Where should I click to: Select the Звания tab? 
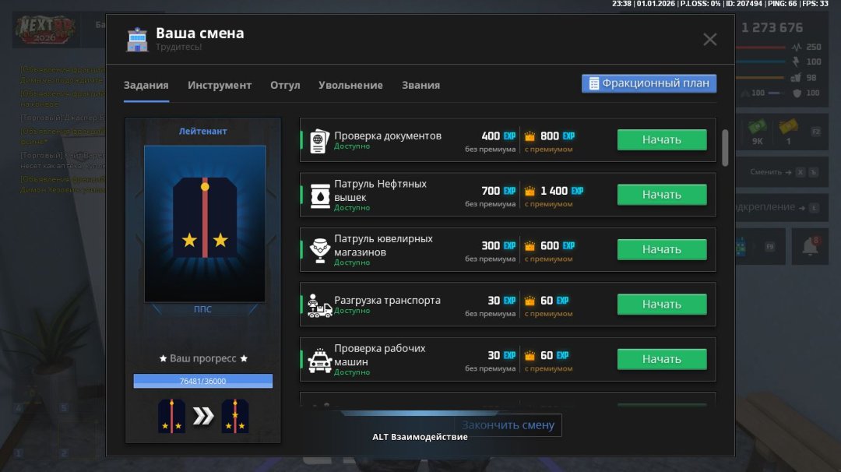[x=420, y=85]
